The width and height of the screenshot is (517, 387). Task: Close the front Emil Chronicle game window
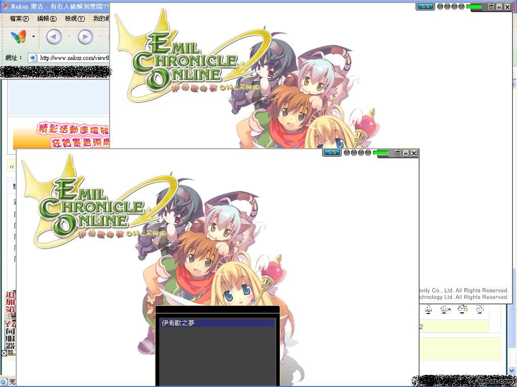click(x=414, y=153)
